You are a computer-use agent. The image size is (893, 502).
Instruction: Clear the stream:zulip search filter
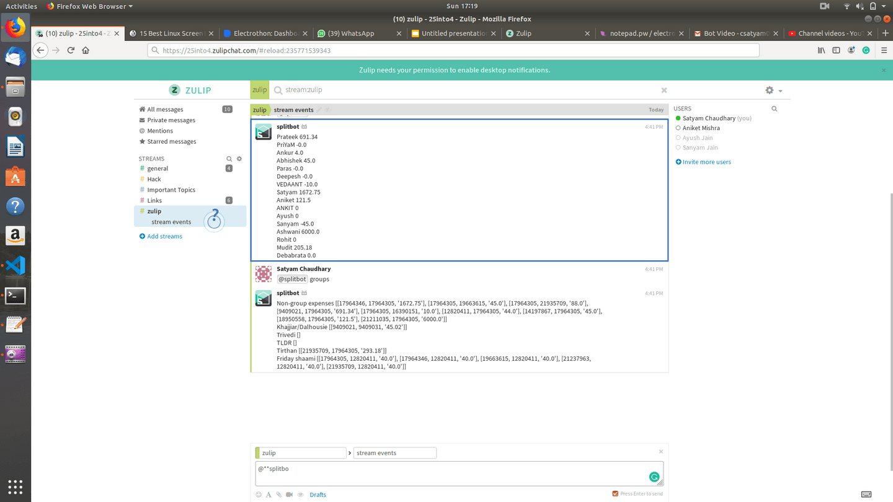click(664, 90)
